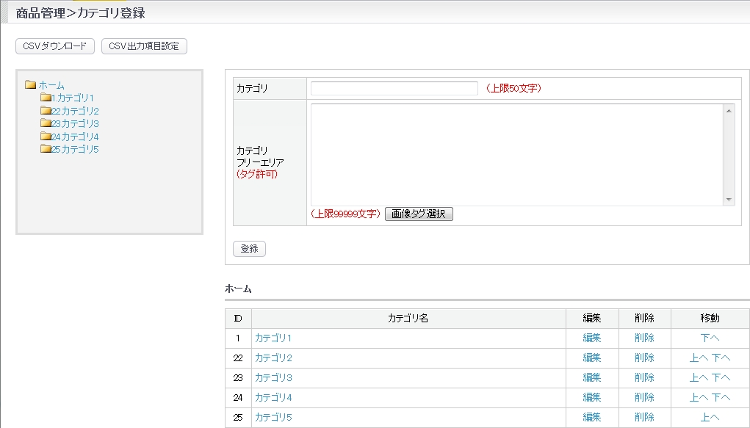Edit カテゴリ1 via its 編集 link
The image size is (750, 428).
(x=591, y=338)
